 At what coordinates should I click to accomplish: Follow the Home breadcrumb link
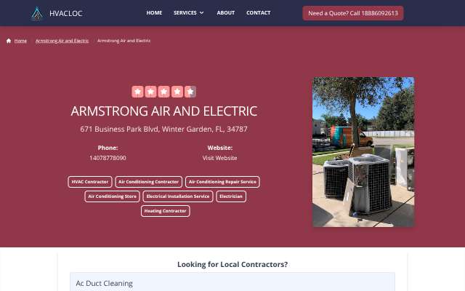click(20, 41)
